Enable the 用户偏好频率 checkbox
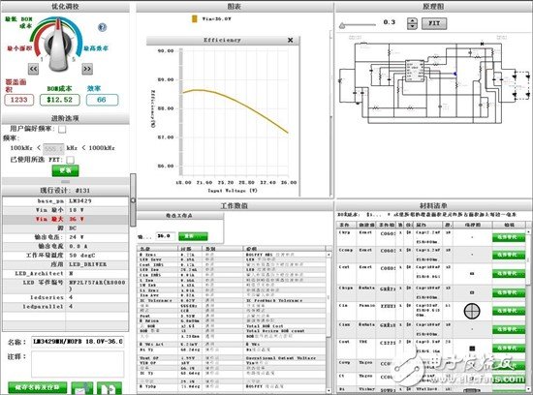 [x=62, y=129]
